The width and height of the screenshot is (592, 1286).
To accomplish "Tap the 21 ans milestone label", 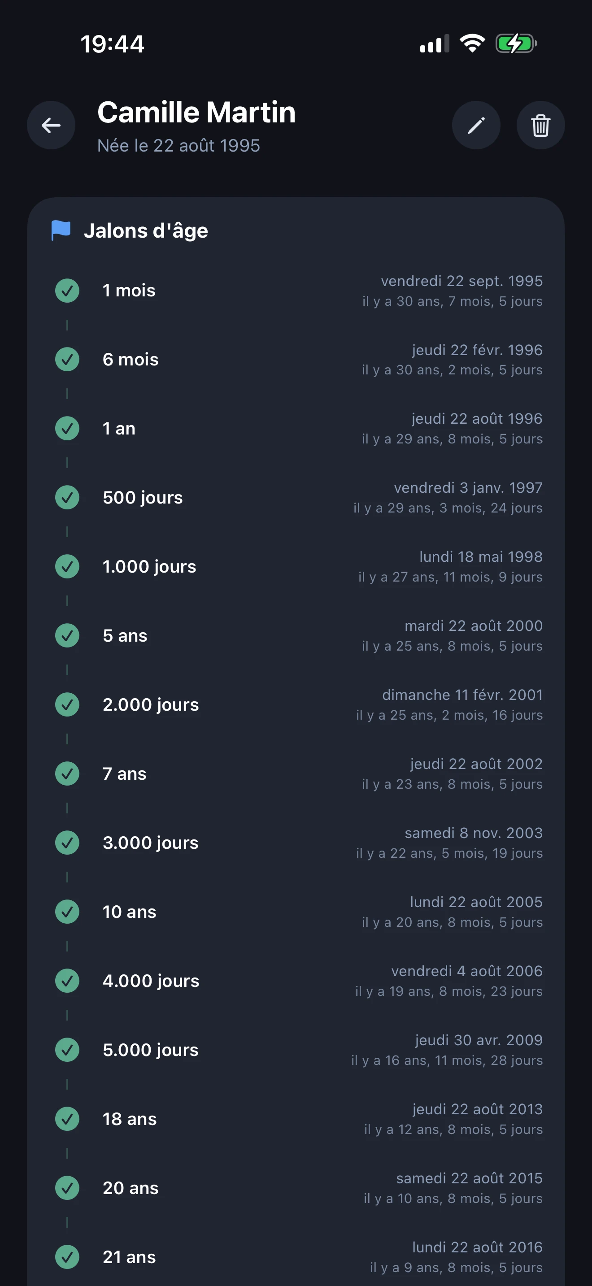I will pyautogui.click(x=129, y=1257).
